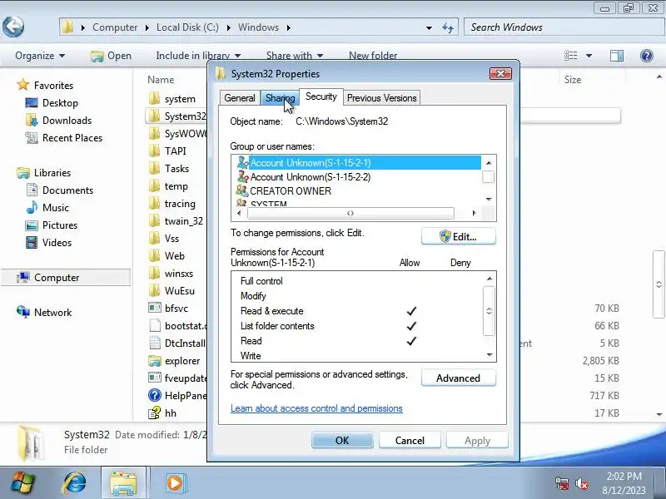Click the Windows Start button
Viewport: 666px width, 499px height.
(x=22, y=482)
